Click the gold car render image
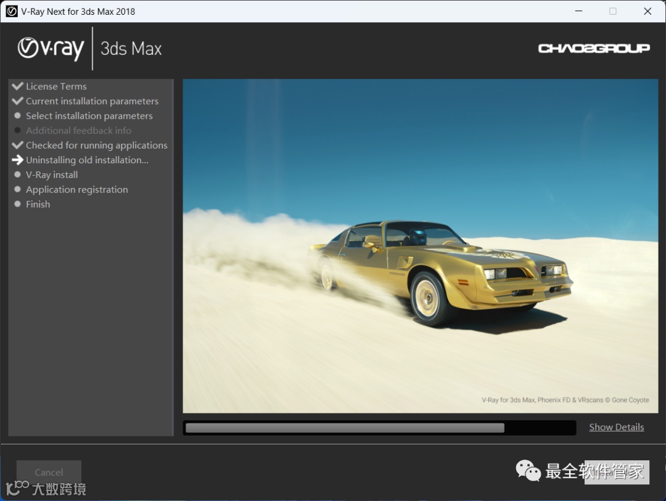 [x=421, y=246]
